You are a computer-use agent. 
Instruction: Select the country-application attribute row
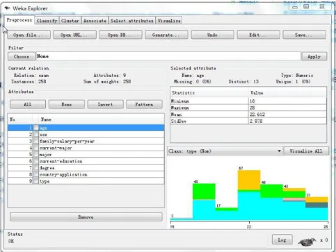click(x=86, y=175)
